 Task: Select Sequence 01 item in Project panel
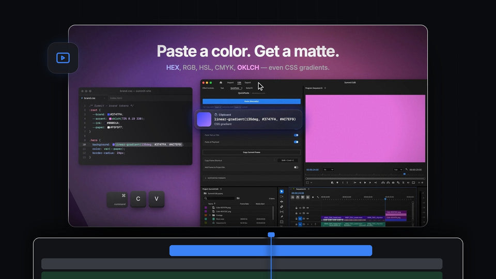point(221,223)
